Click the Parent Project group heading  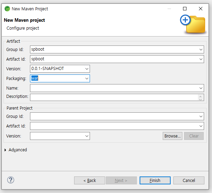coord(19,108)
